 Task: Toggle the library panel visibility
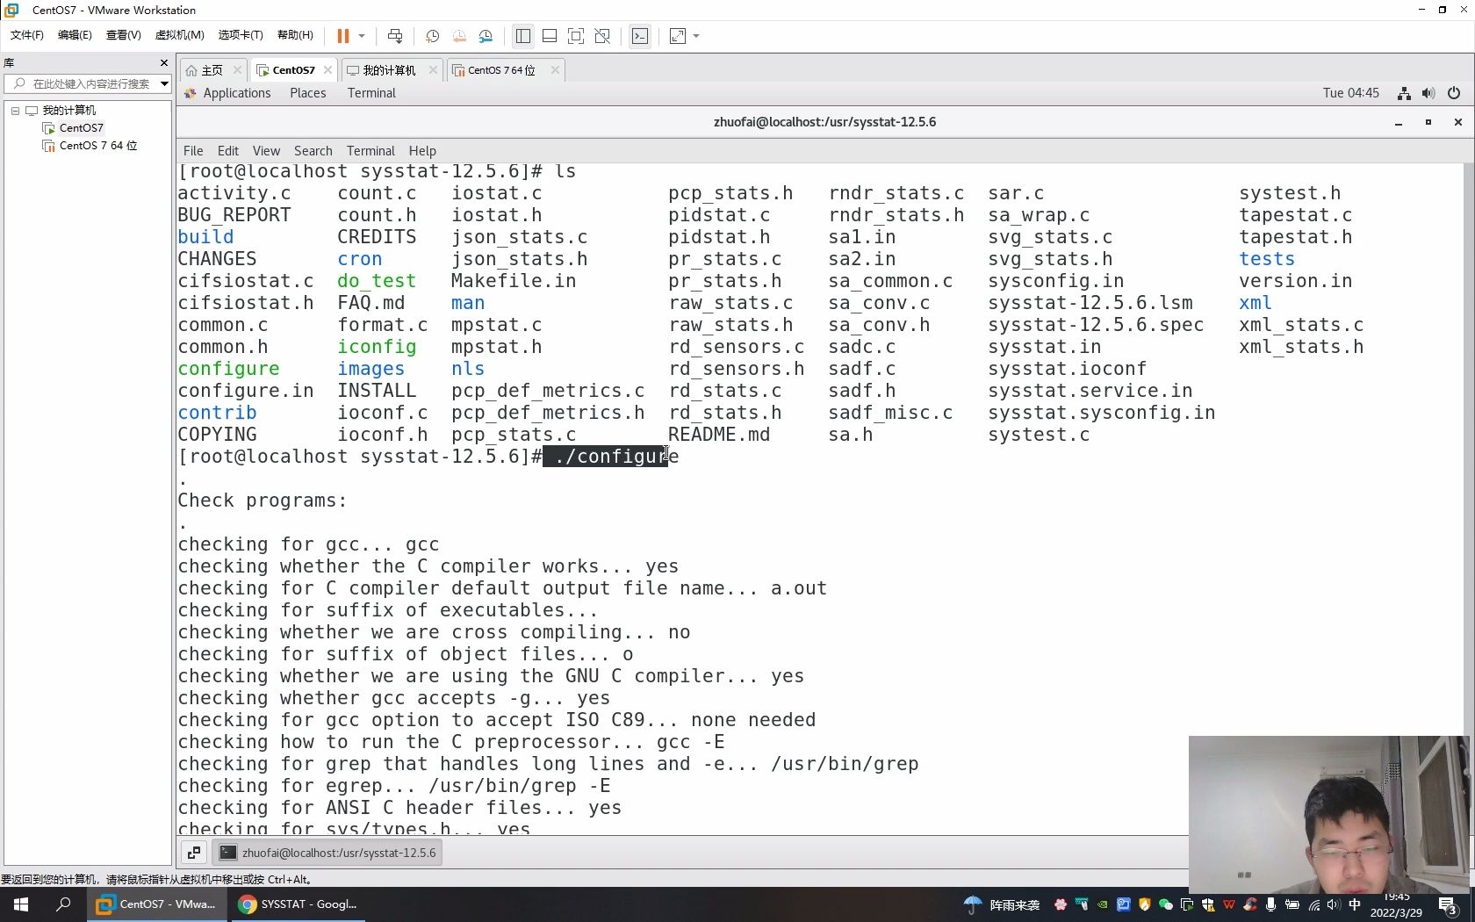point(523,36)
